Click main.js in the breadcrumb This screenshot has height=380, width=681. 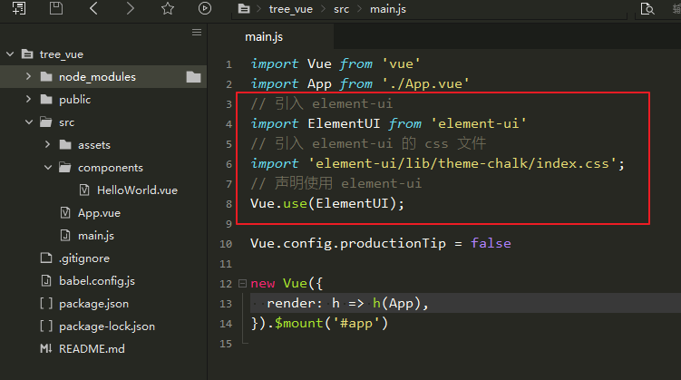point(388,9)
